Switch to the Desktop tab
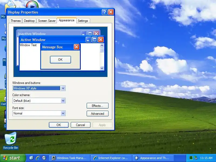 tap(29, 21)
